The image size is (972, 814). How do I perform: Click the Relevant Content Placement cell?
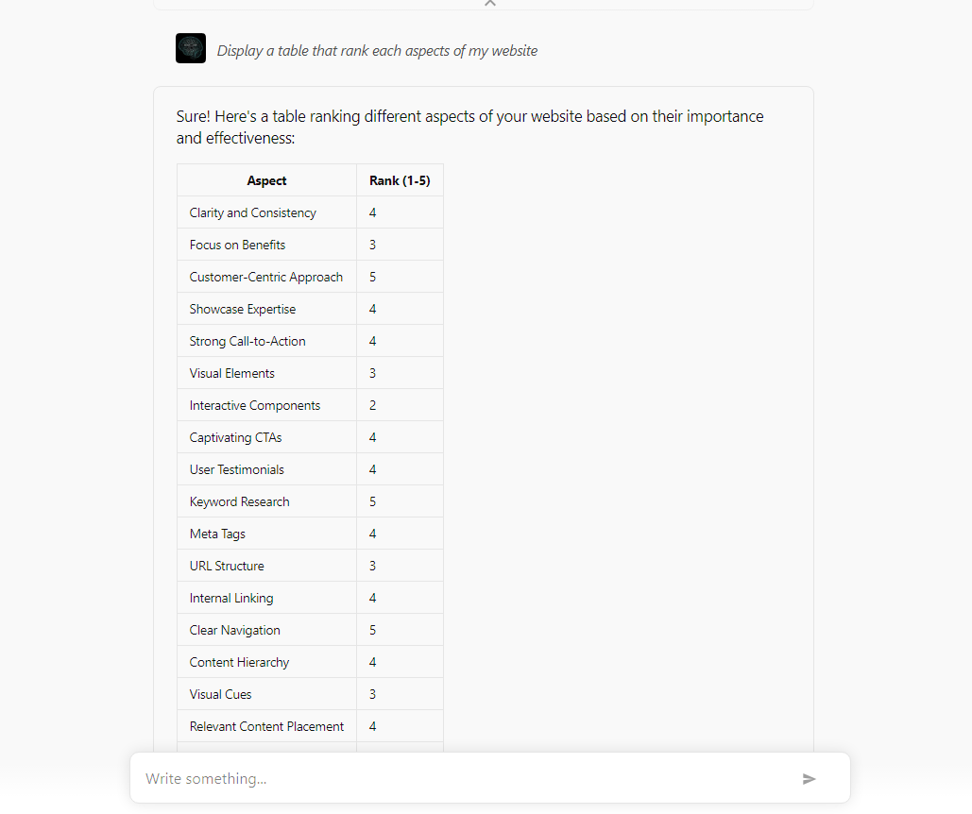tap(266, 726)
